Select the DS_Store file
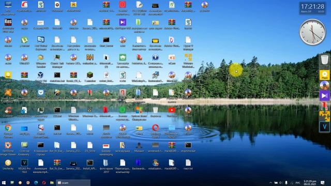This screenshot has width=331, height=186. click(x=90, y=145)
